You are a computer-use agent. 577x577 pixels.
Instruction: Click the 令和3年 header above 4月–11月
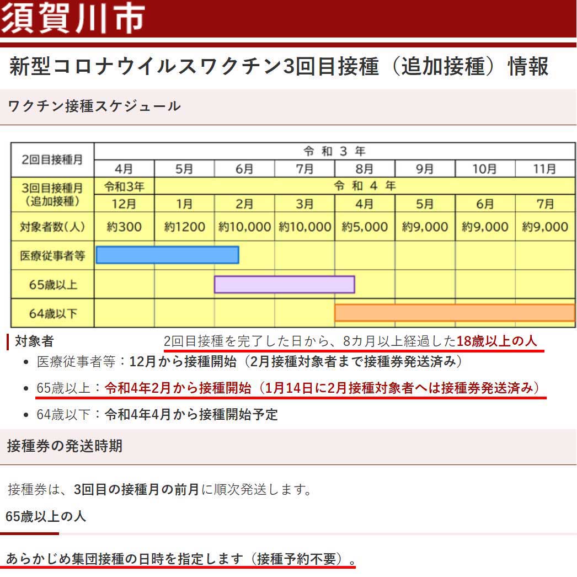(334, 151)
